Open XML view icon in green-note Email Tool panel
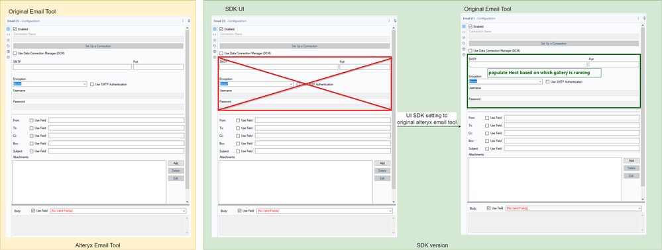 pos(464,32)
